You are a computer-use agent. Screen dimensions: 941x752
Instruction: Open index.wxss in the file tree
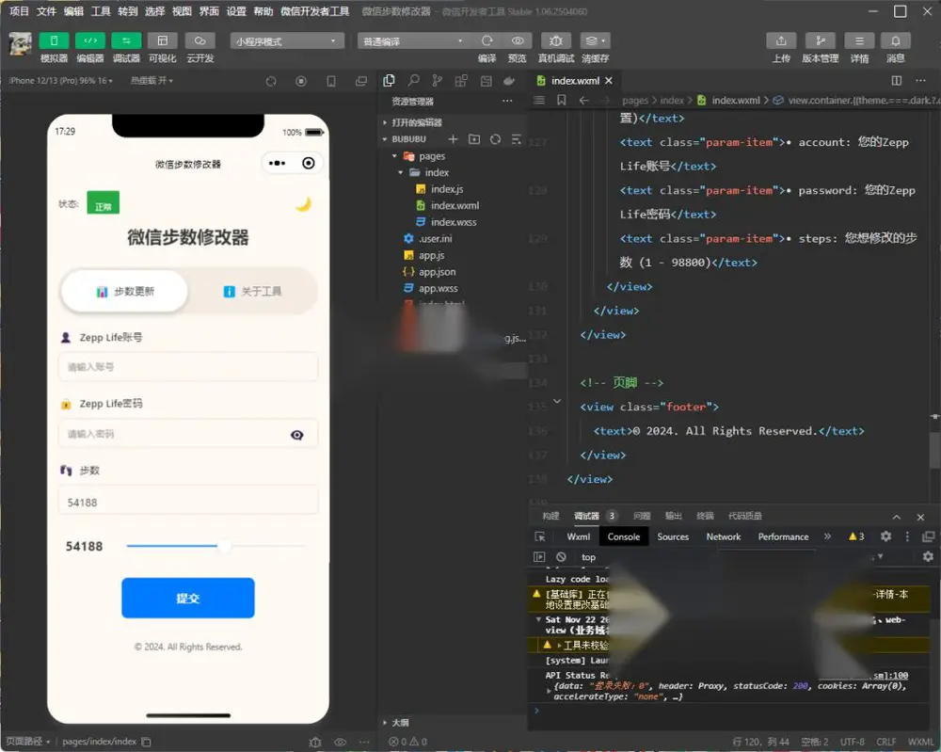point(454,222)
